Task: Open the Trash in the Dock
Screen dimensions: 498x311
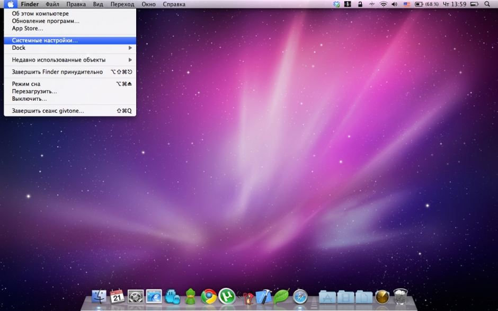Action: (x=400, y=297)
